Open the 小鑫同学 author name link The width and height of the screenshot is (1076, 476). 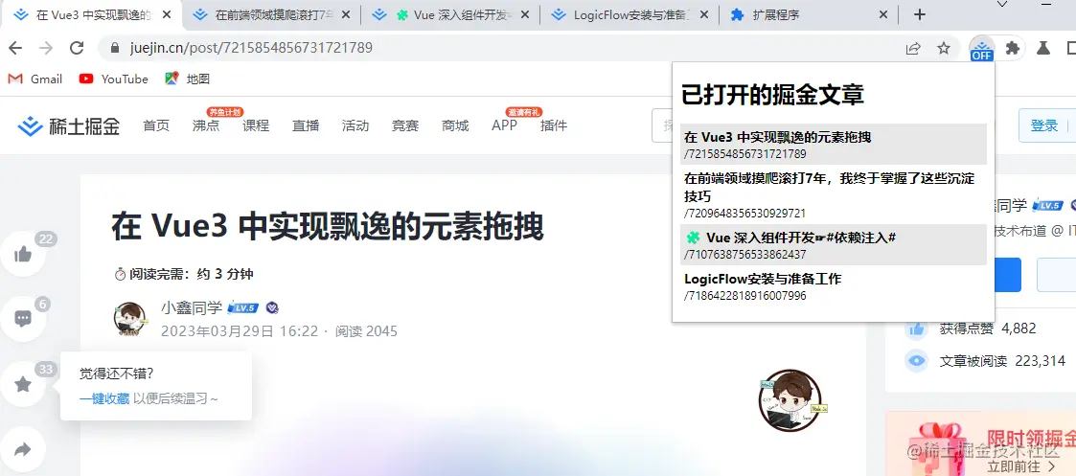(192, 307)
